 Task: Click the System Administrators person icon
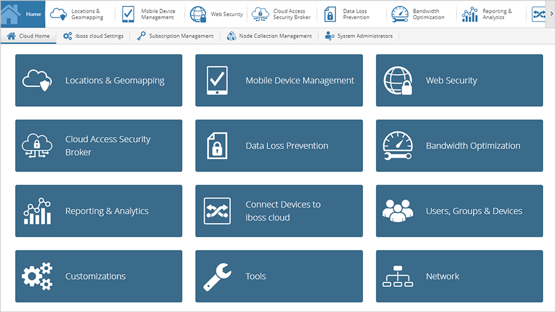click(x=329, y=36)
